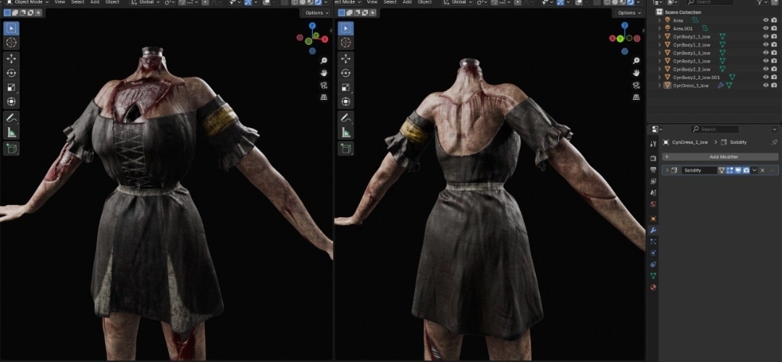Hide CynDress_1_low using its eye icon
782x362 pixels.
(765, 85)
